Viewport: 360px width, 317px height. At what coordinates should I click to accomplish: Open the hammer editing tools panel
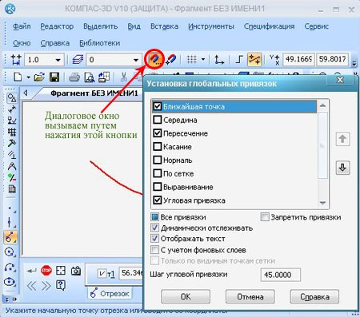pos(11,143)
